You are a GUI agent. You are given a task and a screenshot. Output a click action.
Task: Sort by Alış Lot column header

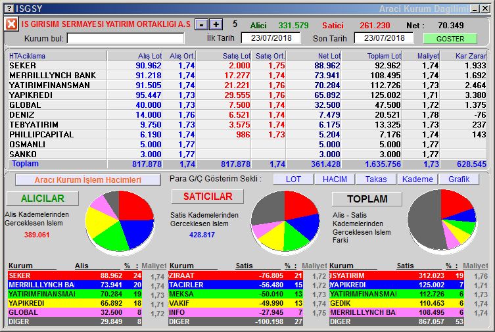point(135,56)
